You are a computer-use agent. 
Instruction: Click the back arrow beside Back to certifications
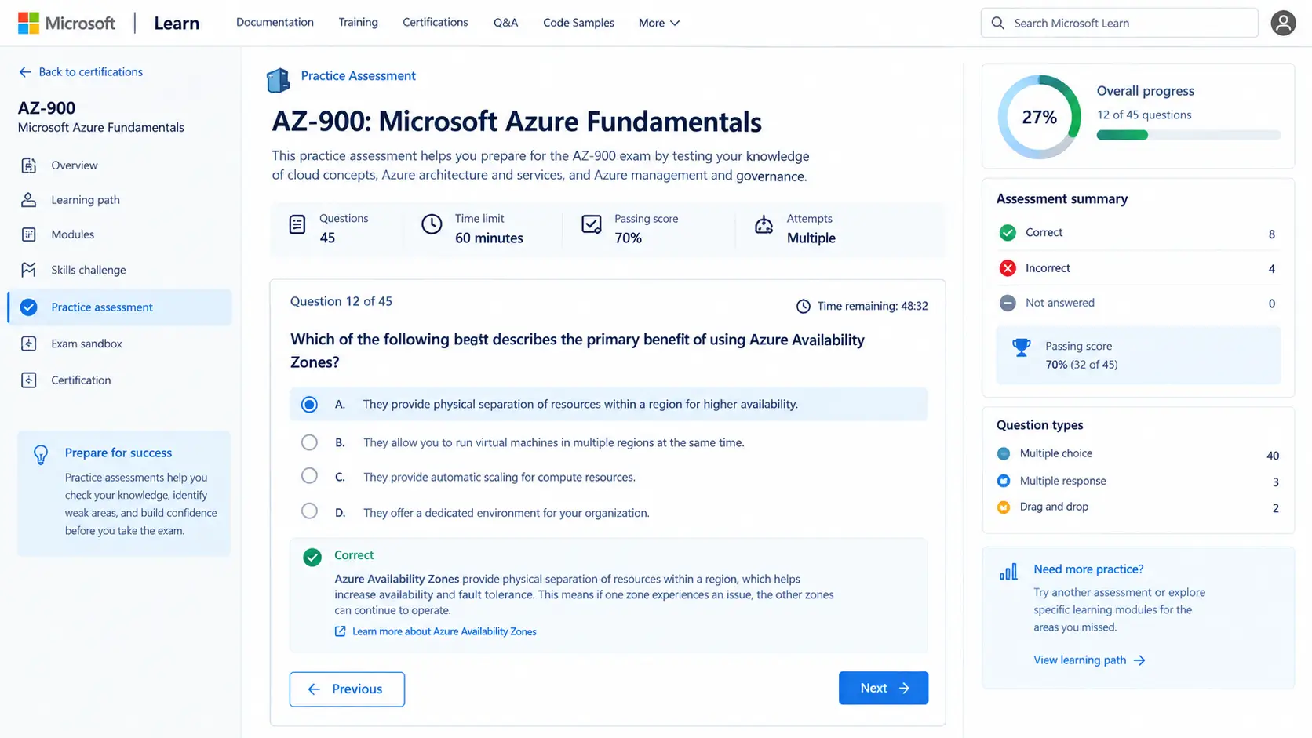click(x=25, y=71)
